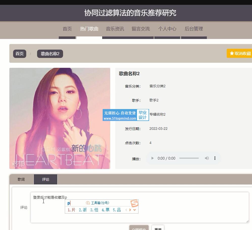252x230 pixels.
Task: Go to previous IME candidate page
Action: (x=126, y=210)
